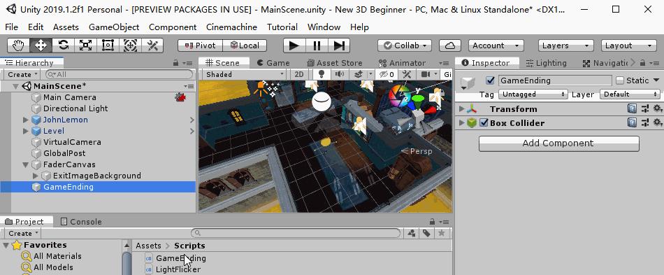664x275 pixels.
Task: Toggle Scene audio speaker icon
Action: [339, 75]
